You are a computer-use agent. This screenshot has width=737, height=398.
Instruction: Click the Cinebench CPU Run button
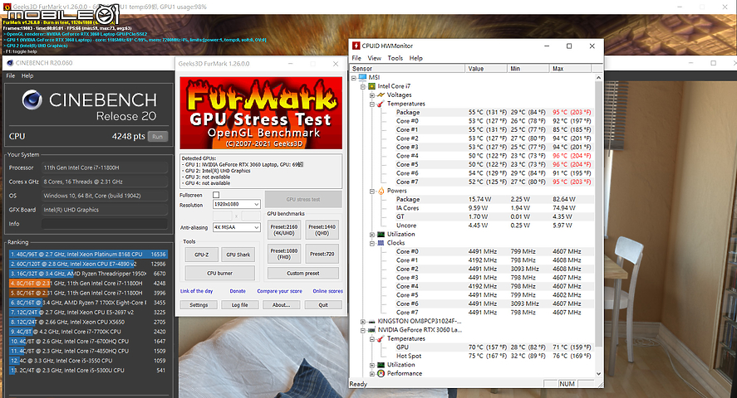(158, 137)
